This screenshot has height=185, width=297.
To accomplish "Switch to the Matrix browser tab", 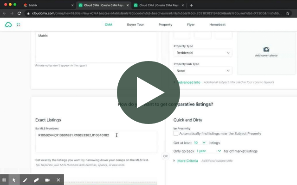I will (48, 5).
